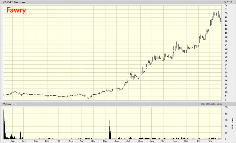236x143 pixels.
Task: Select price axis value 54
Action: coord(226,5)
